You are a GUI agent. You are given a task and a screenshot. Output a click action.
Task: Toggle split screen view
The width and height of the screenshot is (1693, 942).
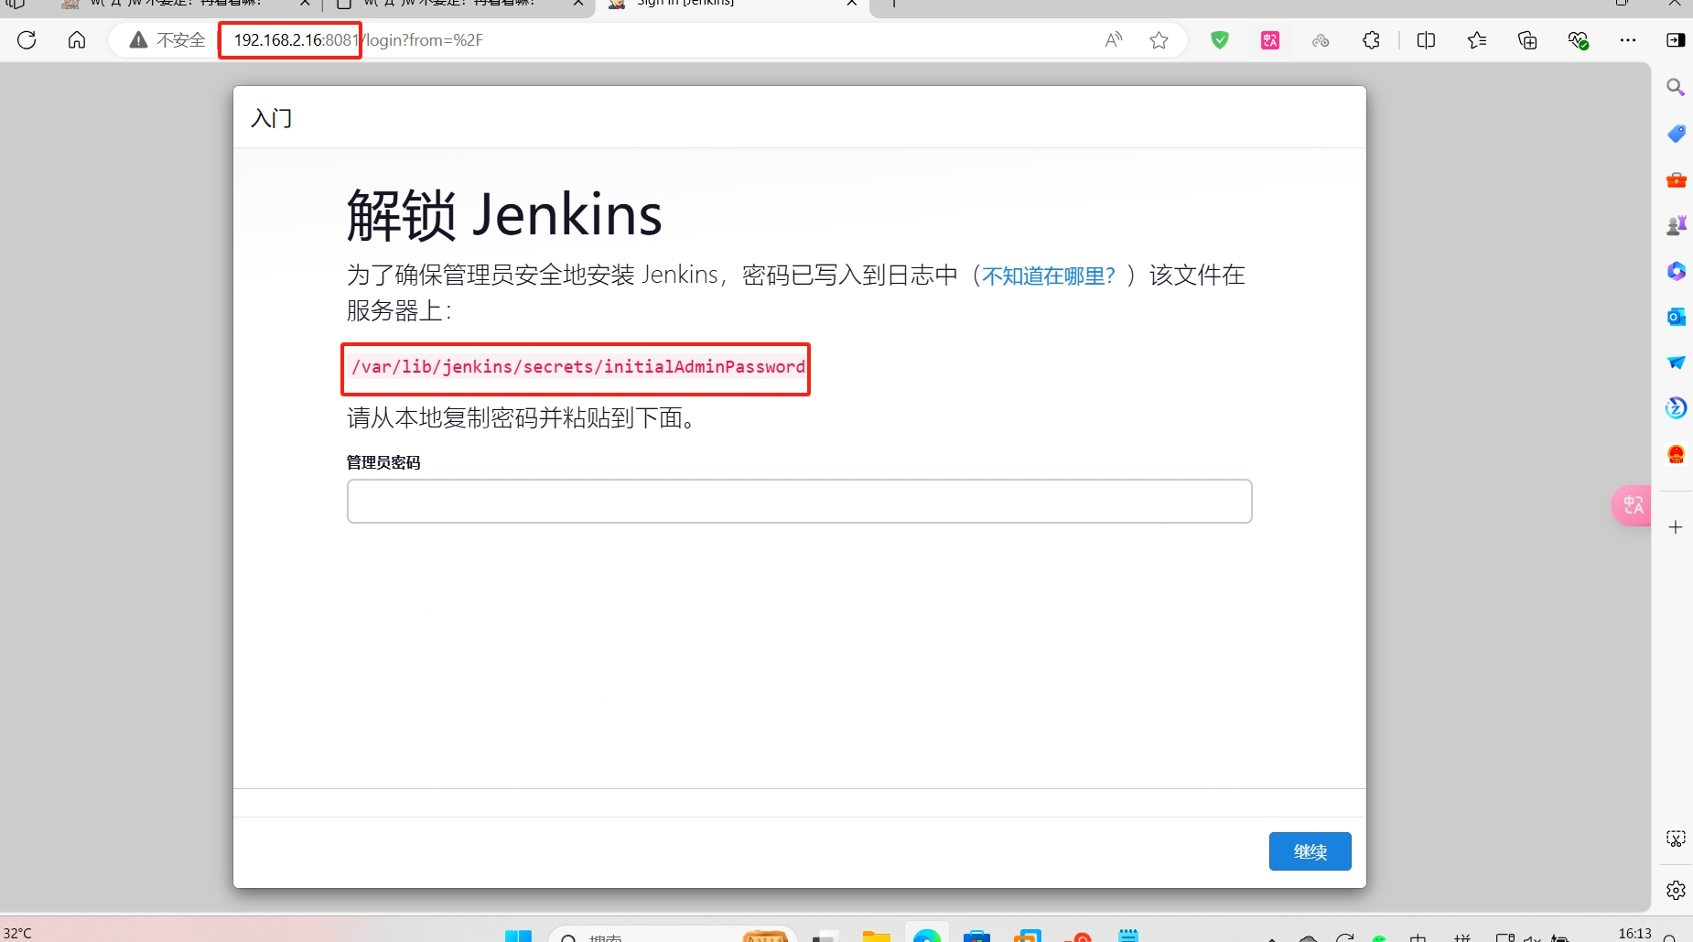coord(1426,39)
